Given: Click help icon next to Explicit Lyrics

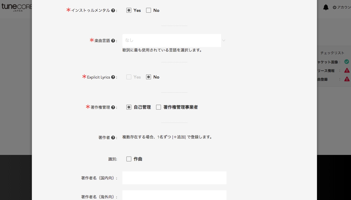Looking at the screenshot, I should pos(113,77).
